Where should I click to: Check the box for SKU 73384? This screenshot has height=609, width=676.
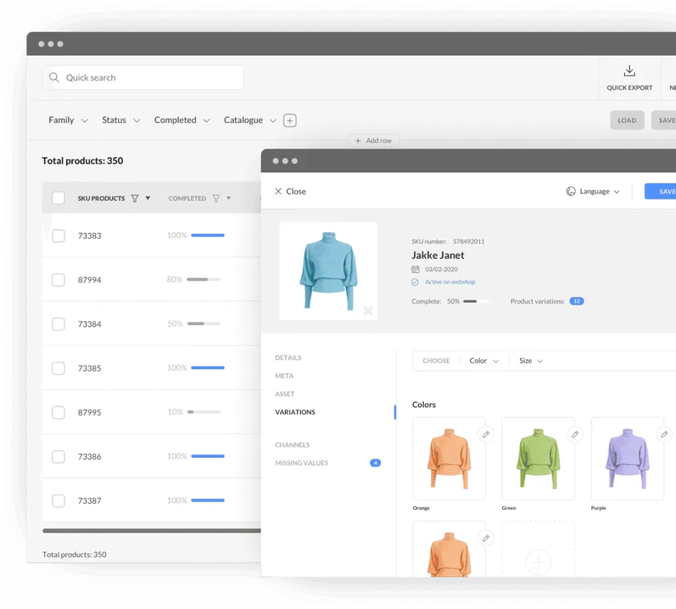[x=58, y=324]
